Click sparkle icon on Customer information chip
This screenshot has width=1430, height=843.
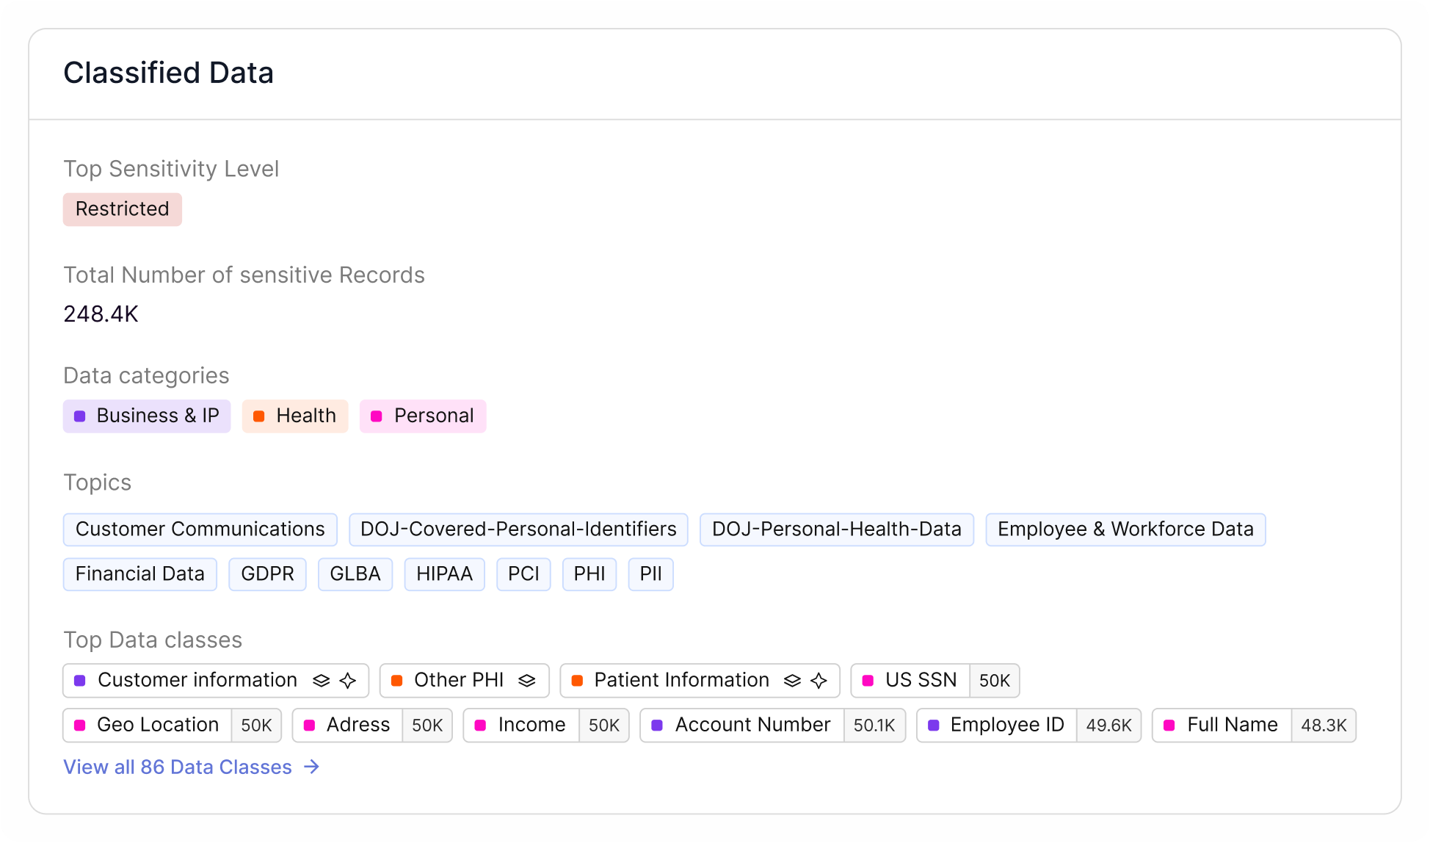pyautogui.click(x=348, y=681)
